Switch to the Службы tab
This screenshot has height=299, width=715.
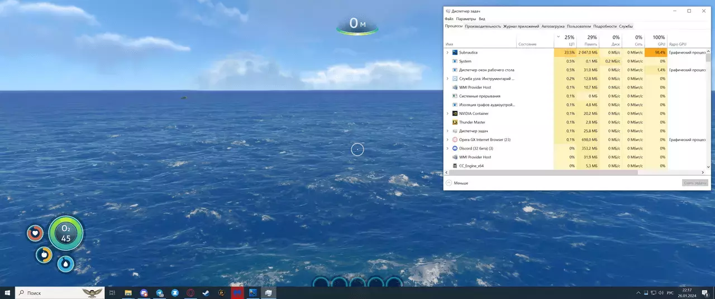(626, 26)
